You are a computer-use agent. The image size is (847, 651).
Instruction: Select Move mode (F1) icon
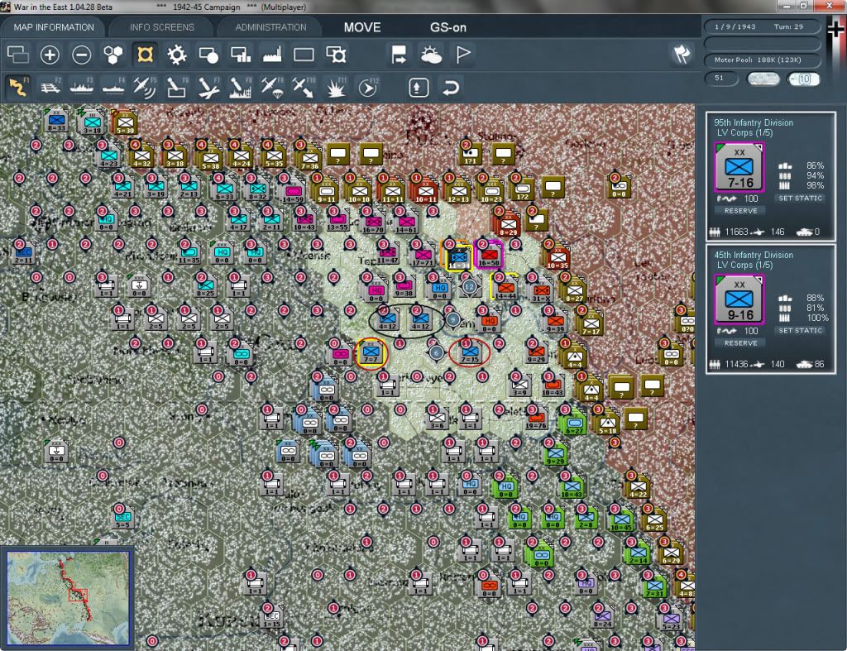click(x=18, y=87)
